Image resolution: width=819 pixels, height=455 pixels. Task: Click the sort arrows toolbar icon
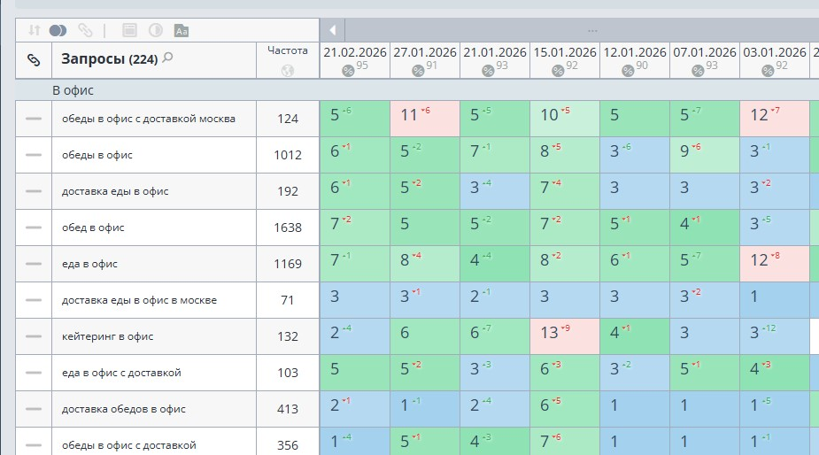(x=35, y=30)
